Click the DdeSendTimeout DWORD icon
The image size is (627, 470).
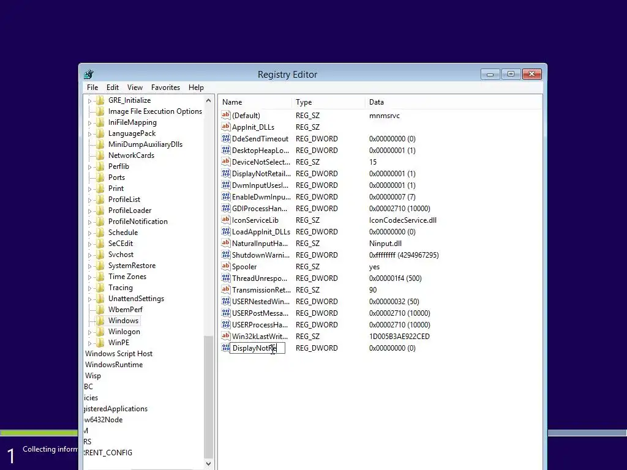[x=225, y=138]
